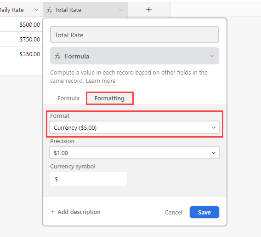The height and width of the screenshot is (237, 261).
Task: Click the Total Rate name input field
Action: (x=135, y=35)
